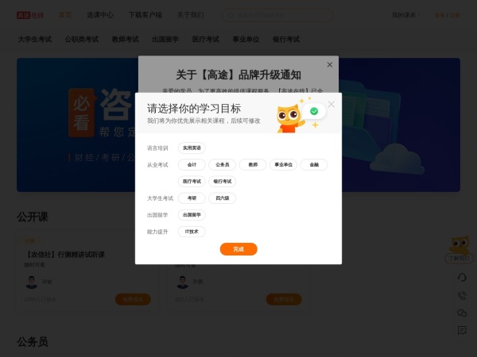Open the 我的课表 link
The image size is (477, 357).
403,14
